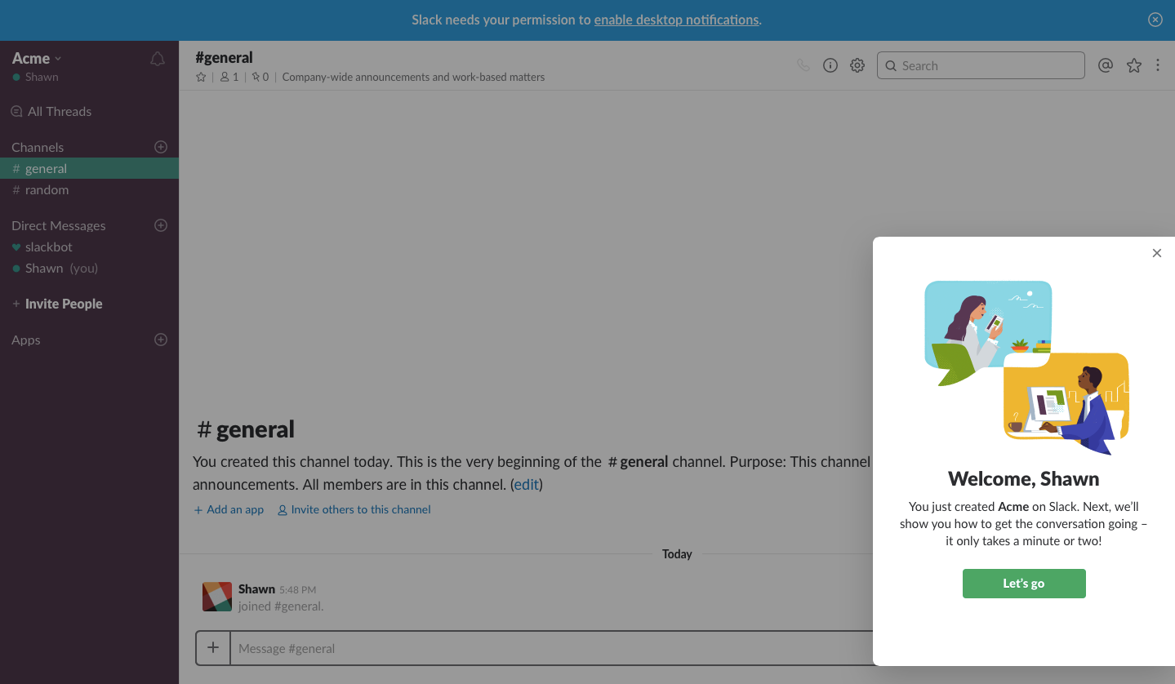View the member count icon in the header

229,77
